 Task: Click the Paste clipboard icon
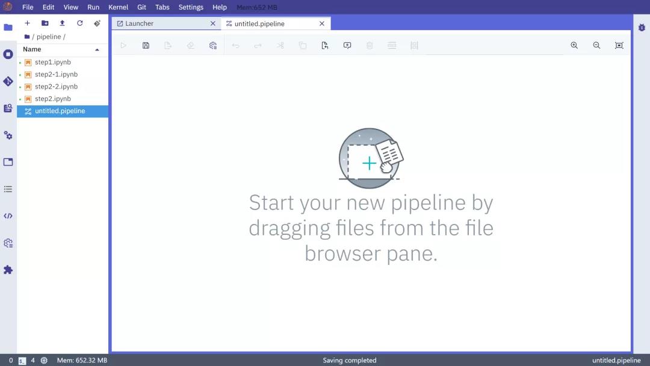pyautogui.click(x=325, y=46)
